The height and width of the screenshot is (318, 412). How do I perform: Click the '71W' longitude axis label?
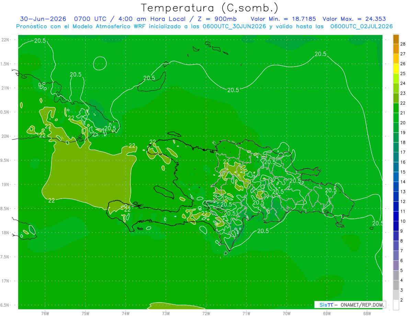click(246, 313)
